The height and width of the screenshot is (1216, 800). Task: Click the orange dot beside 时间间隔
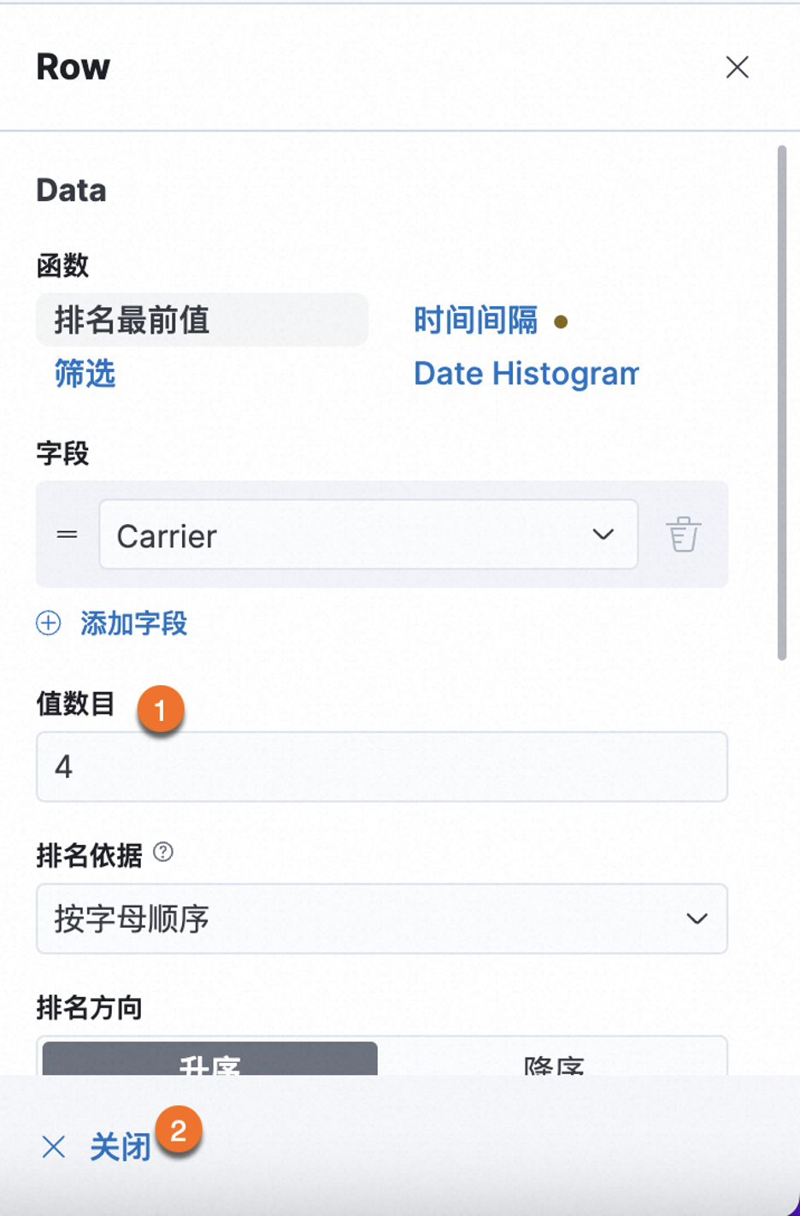562,323
